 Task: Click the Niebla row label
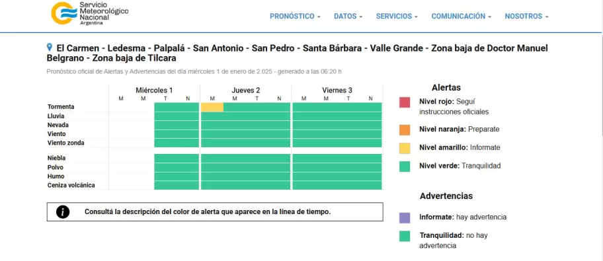(x=57, y=158)
